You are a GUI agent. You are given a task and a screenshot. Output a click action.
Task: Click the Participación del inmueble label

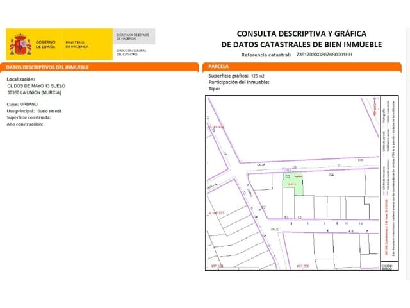coord(239,82)
